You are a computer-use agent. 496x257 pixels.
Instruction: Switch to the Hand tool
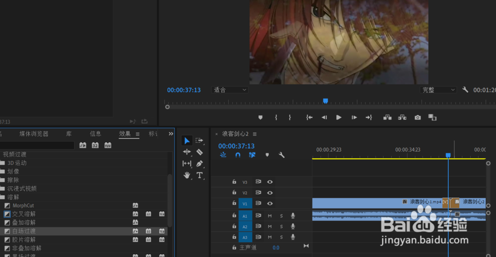187,175
